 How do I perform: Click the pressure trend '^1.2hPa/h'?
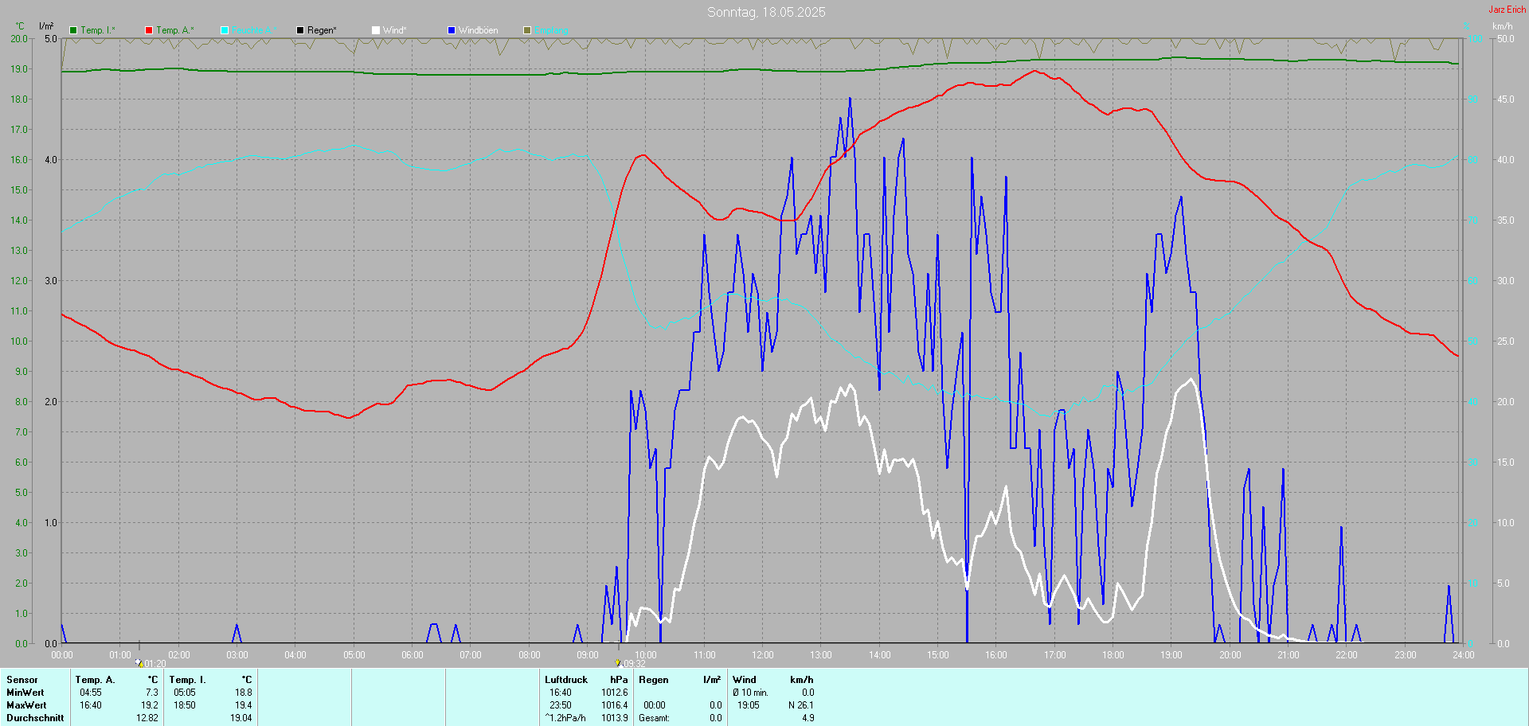point(565,718)
